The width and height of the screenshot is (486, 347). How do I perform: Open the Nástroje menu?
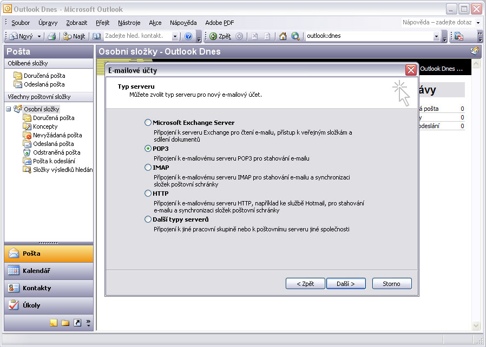(x=129, y=23)
